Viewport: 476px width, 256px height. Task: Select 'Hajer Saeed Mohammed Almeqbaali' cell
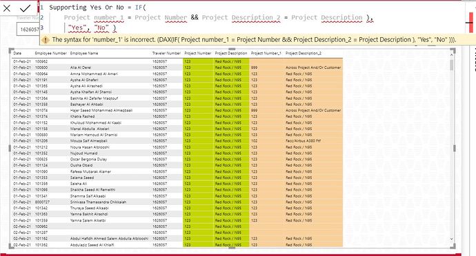pyautogui.click(x=101, y=111)
